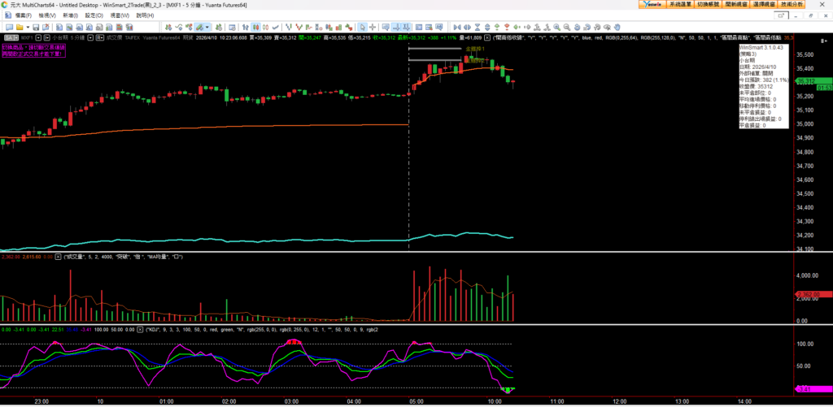Screen dimensions: 833x407
Task: Click the 技術分析 button
Action: [x=814, y=5]
